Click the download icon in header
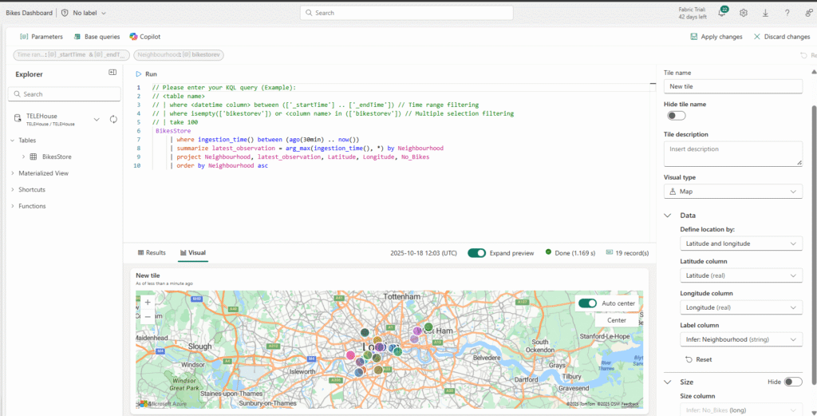The image size is (817, 416). click(x=766, y=13)
